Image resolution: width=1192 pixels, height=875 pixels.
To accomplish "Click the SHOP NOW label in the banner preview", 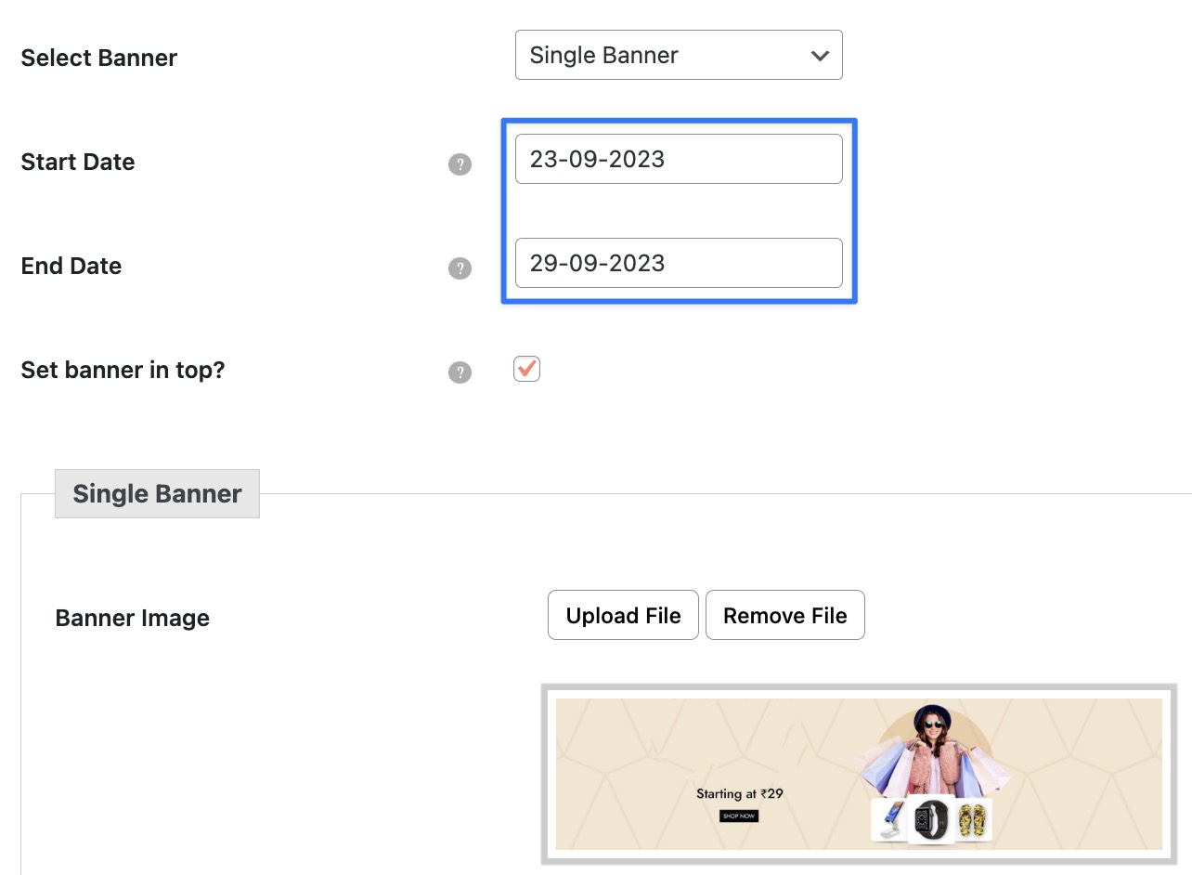I will 738,816.
